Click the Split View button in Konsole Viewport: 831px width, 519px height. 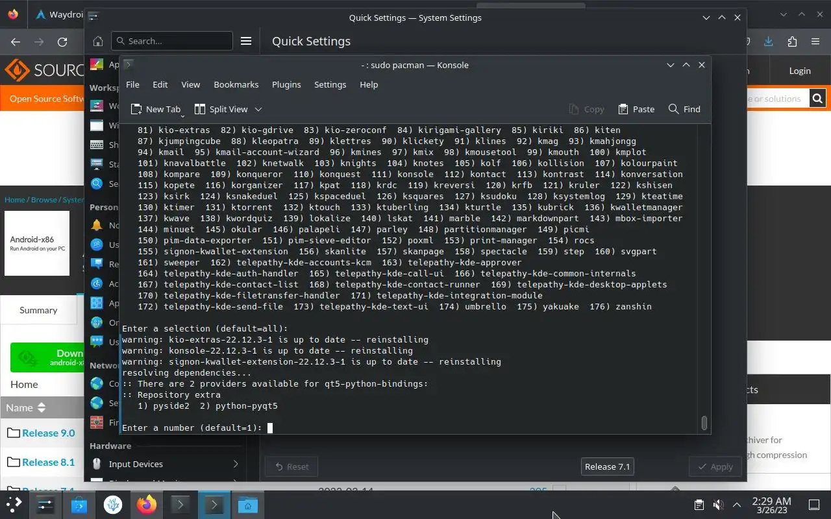221,109
